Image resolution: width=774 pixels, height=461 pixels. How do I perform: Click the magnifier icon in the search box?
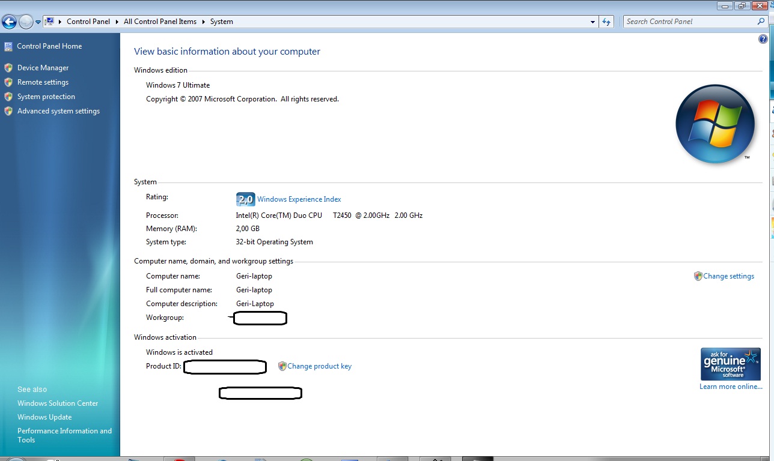pyautogui.click(x=761, y=22)
